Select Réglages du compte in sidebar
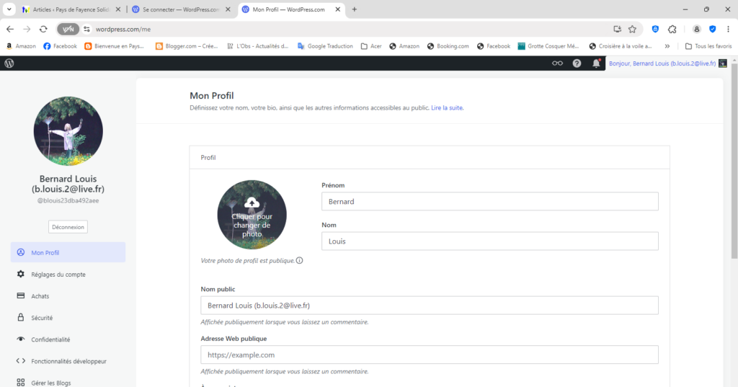Image resolution: width=738 pixels, height=387 pixels. tap(58, 275)
